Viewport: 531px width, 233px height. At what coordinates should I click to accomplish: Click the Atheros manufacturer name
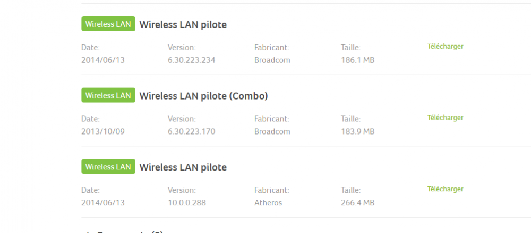click(x=268, y=203)
